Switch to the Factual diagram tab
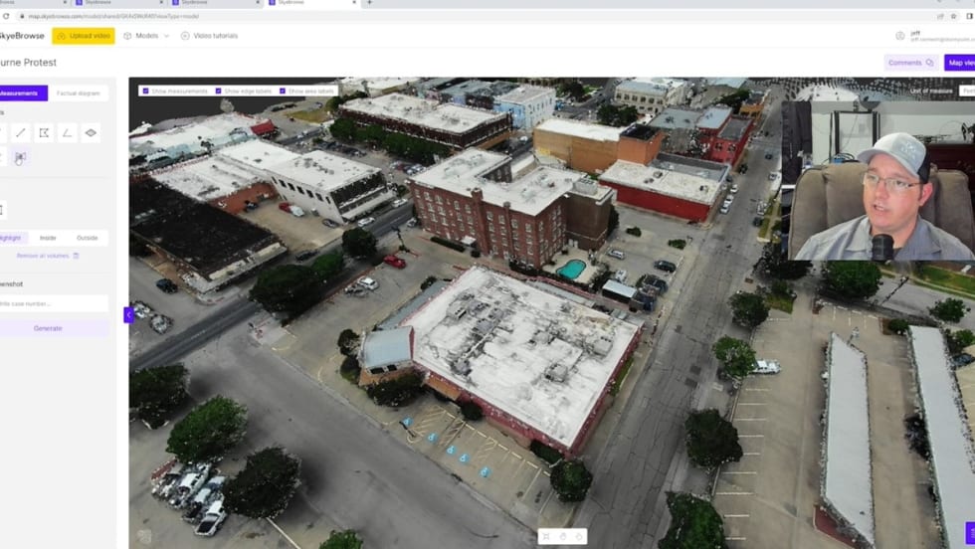975x549 pixels. tap(79, 93)
